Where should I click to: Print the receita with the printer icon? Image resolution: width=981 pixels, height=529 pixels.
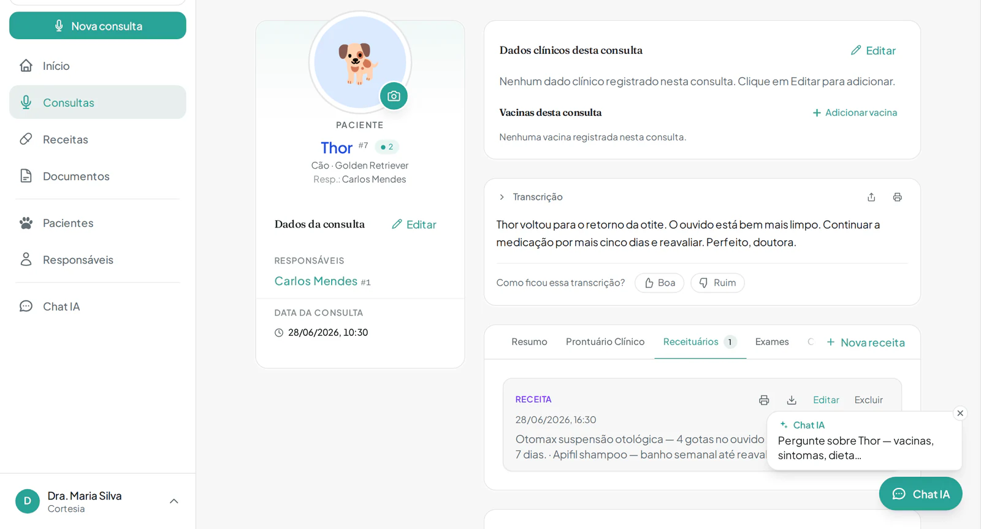pyautogui.click(x=764, y=400)
